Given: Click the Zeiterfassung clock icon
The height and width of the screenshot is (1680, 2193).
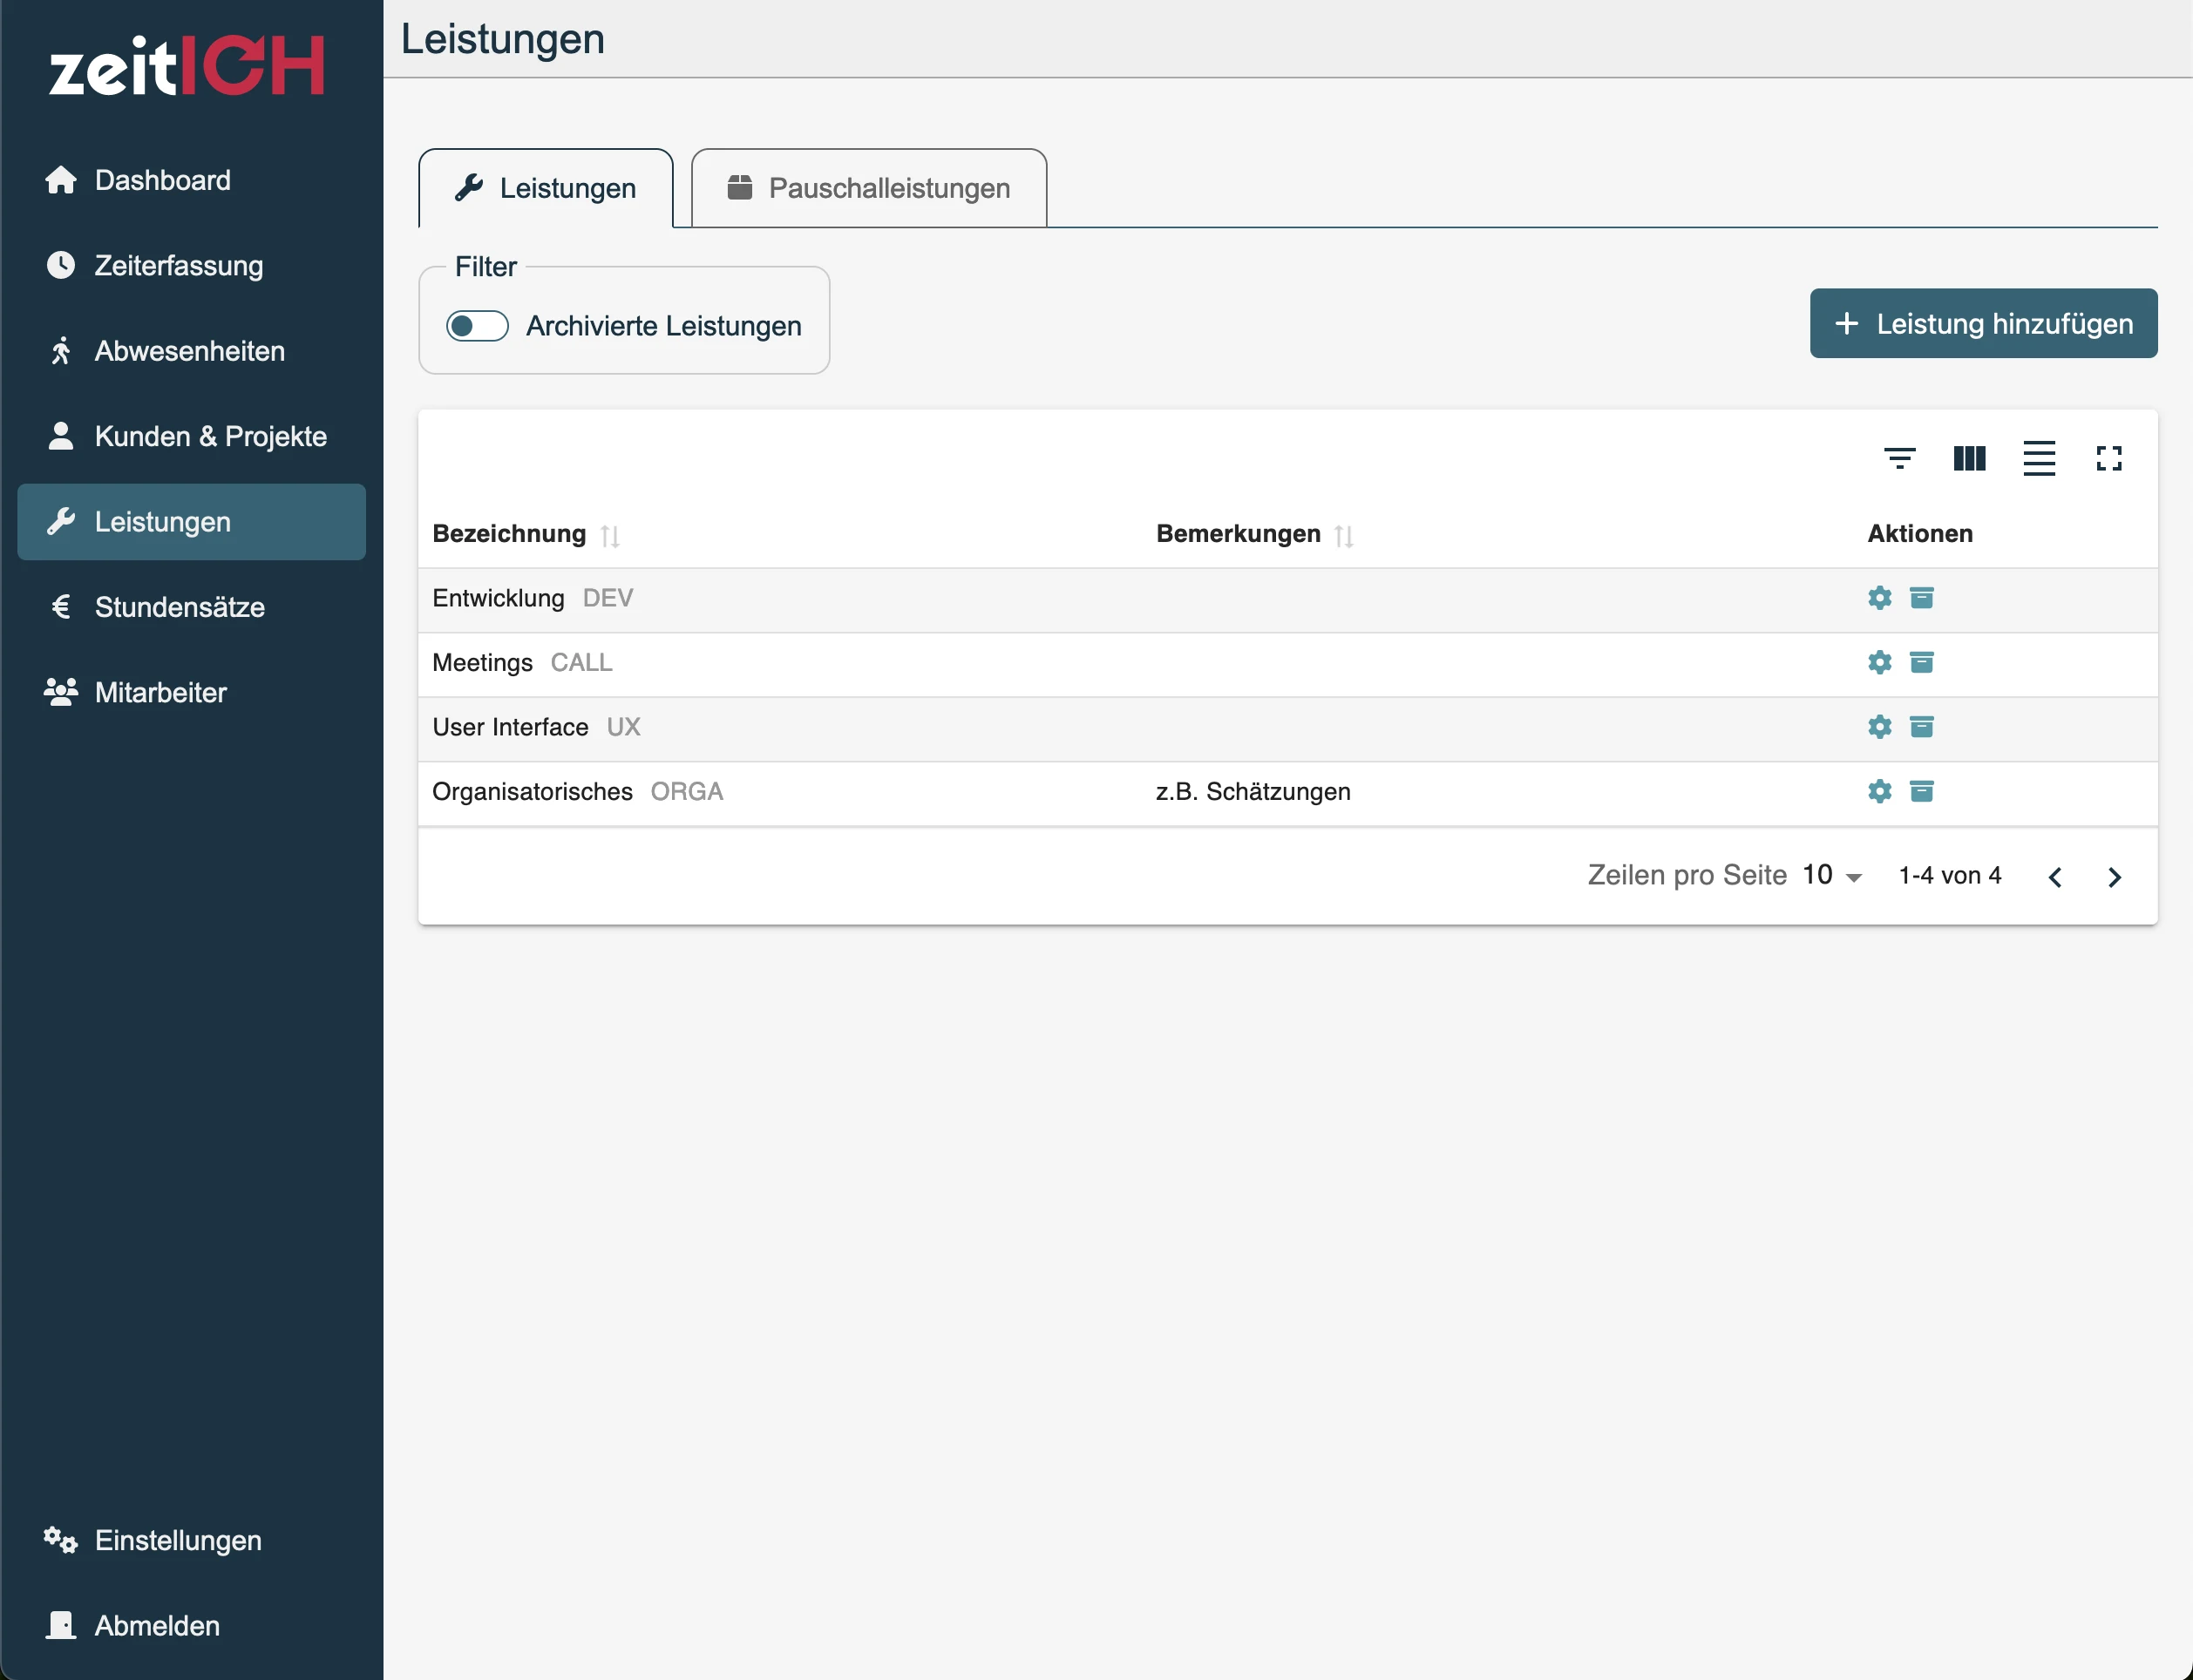Looking at the screenshot, I should [x=61, y=265].
